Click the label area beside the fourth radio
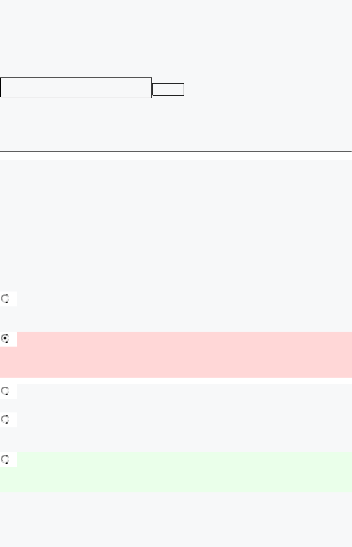This screenshot has width=352, height=547. pos(182,419)
